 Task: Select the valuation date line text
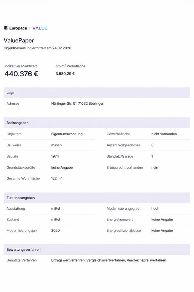tap(37, 48)
